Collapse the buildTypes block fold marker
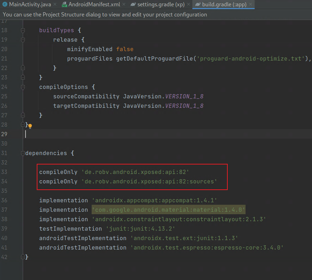312x280 pixels. (x=23, y=30)
